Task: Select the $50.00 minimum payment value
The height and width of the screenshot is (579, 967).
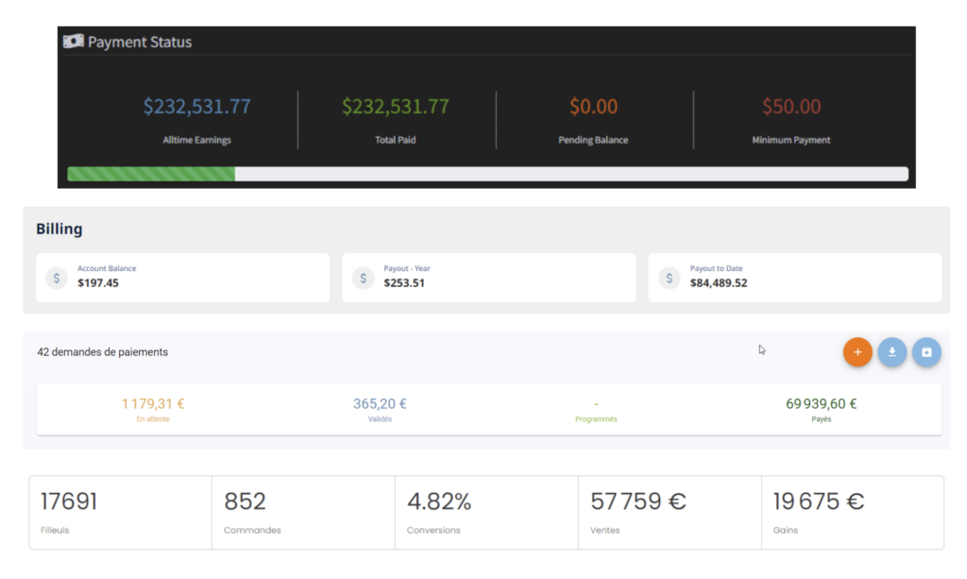Action: click(x=791, y=106)
